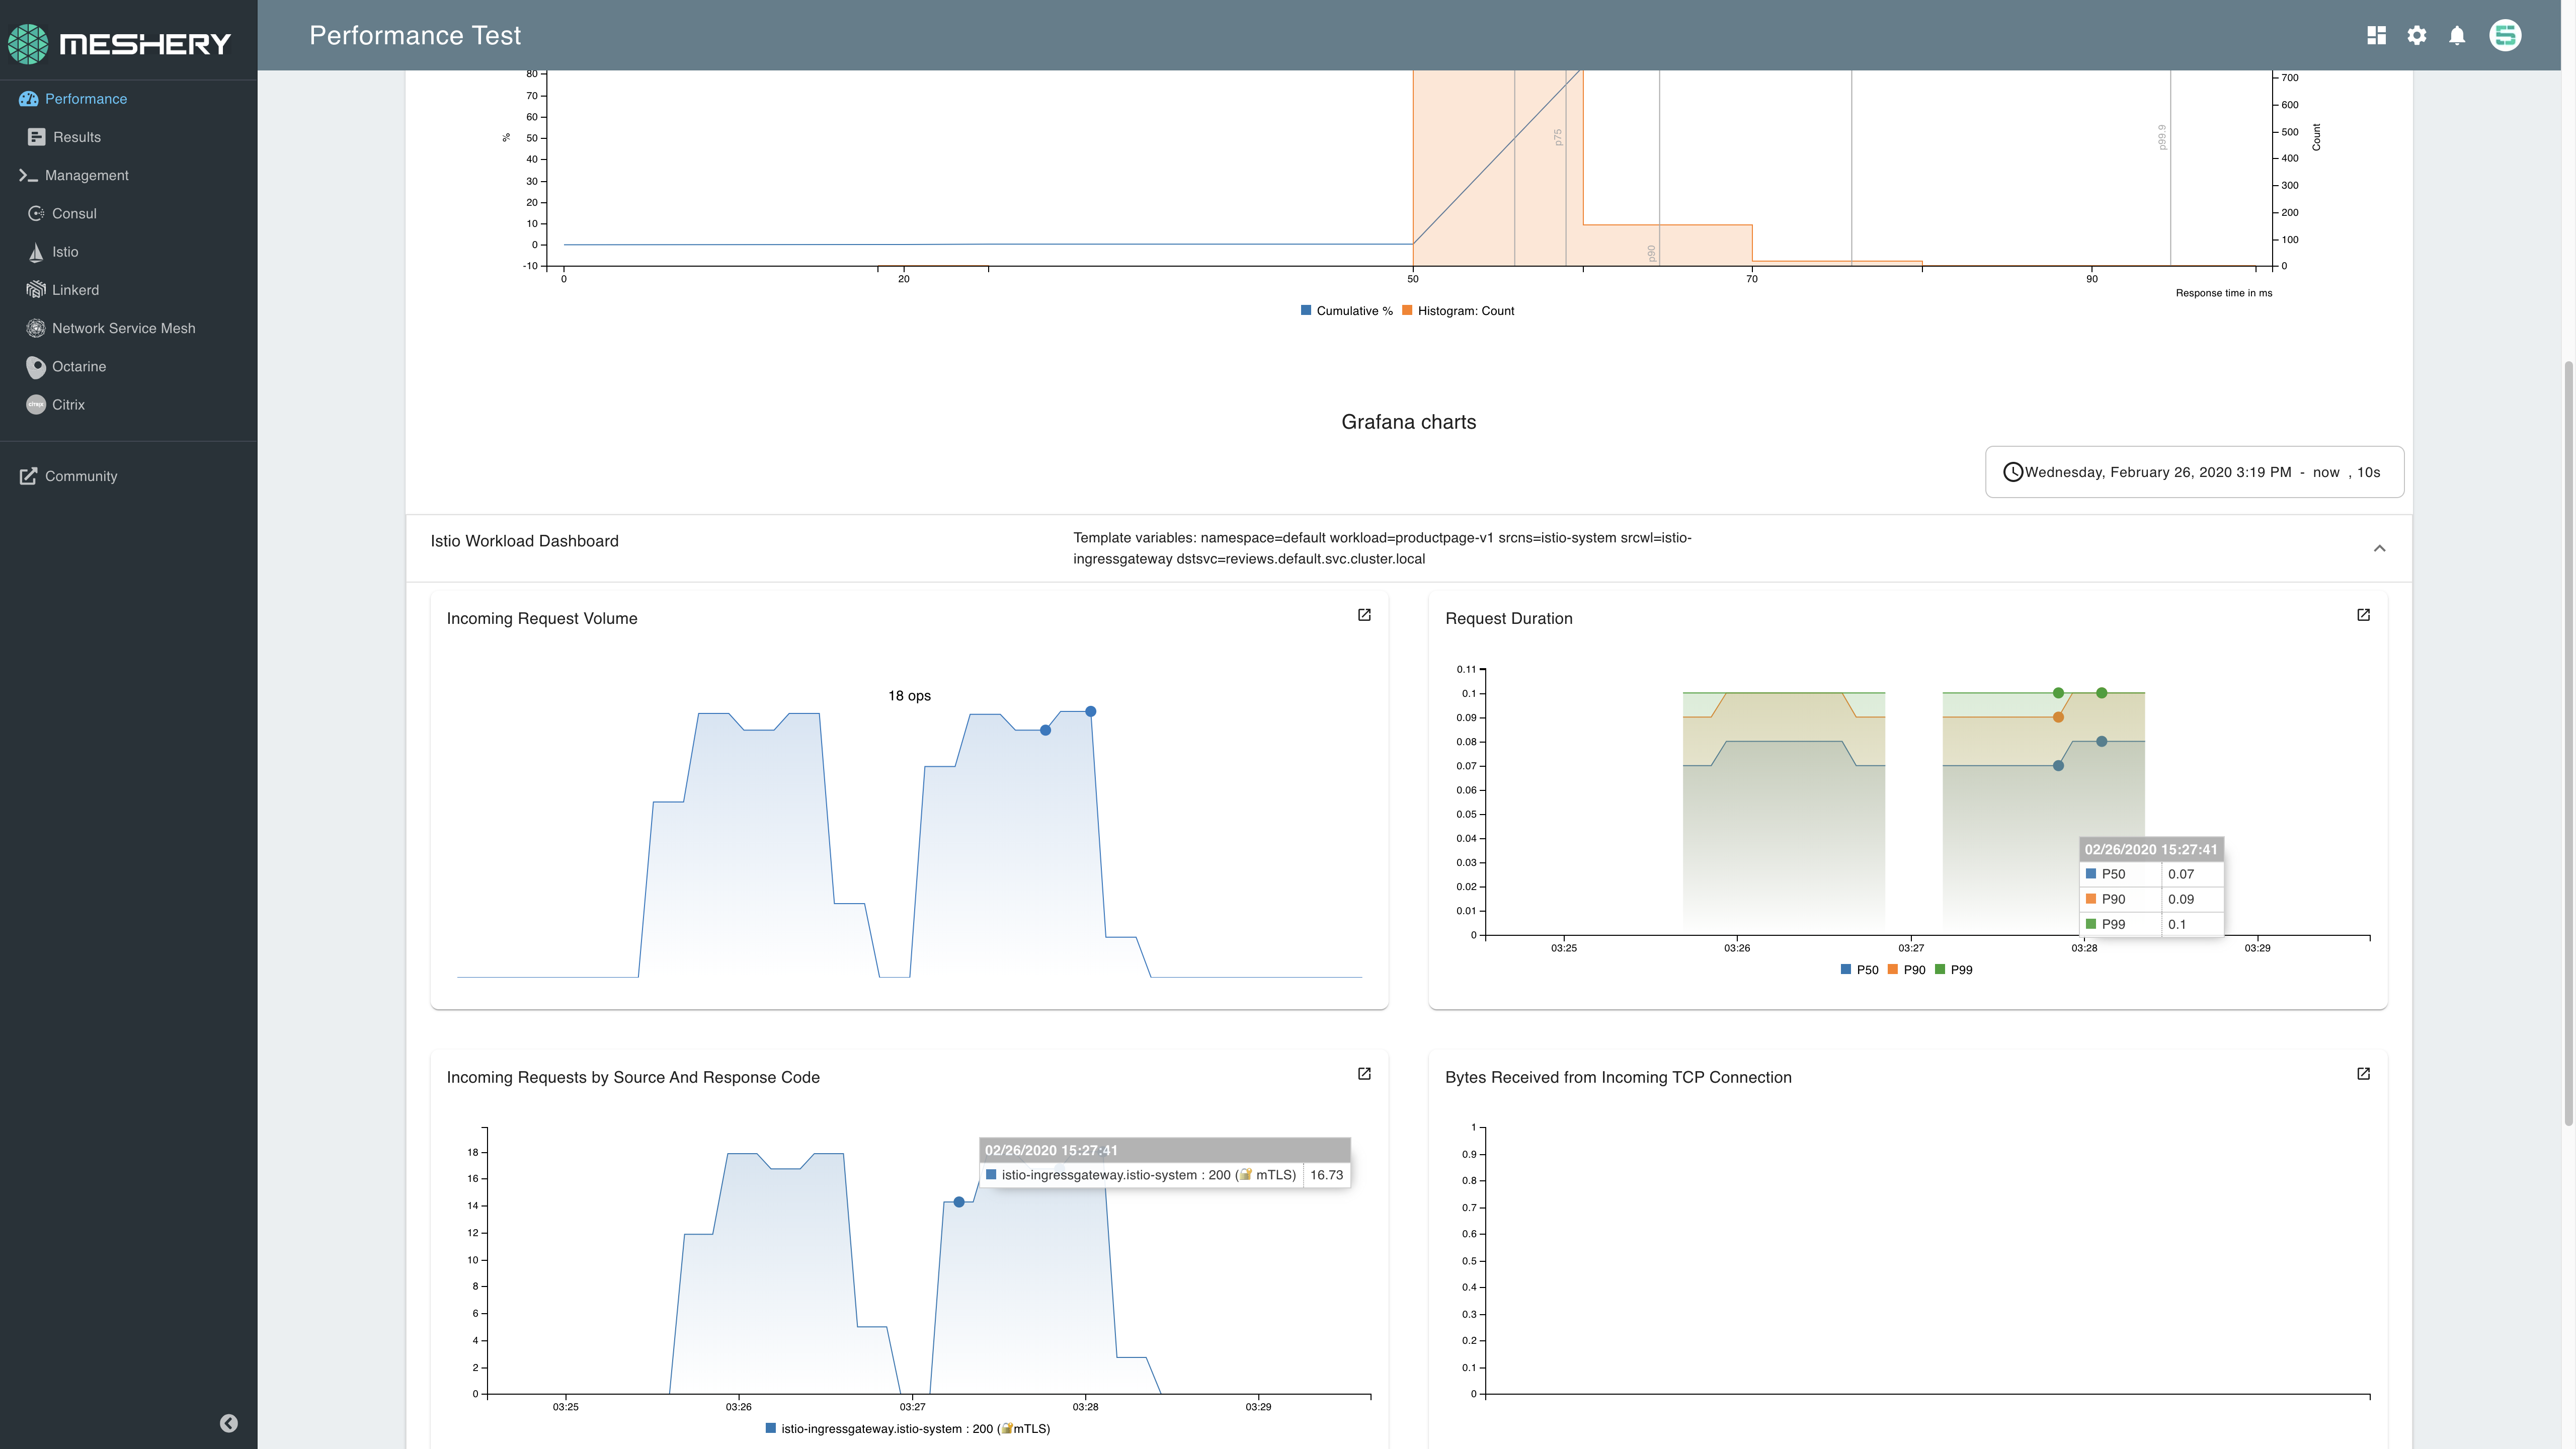
Task: Toggle Cumulative % blue legend swatch
Action: click(1306, 311)
